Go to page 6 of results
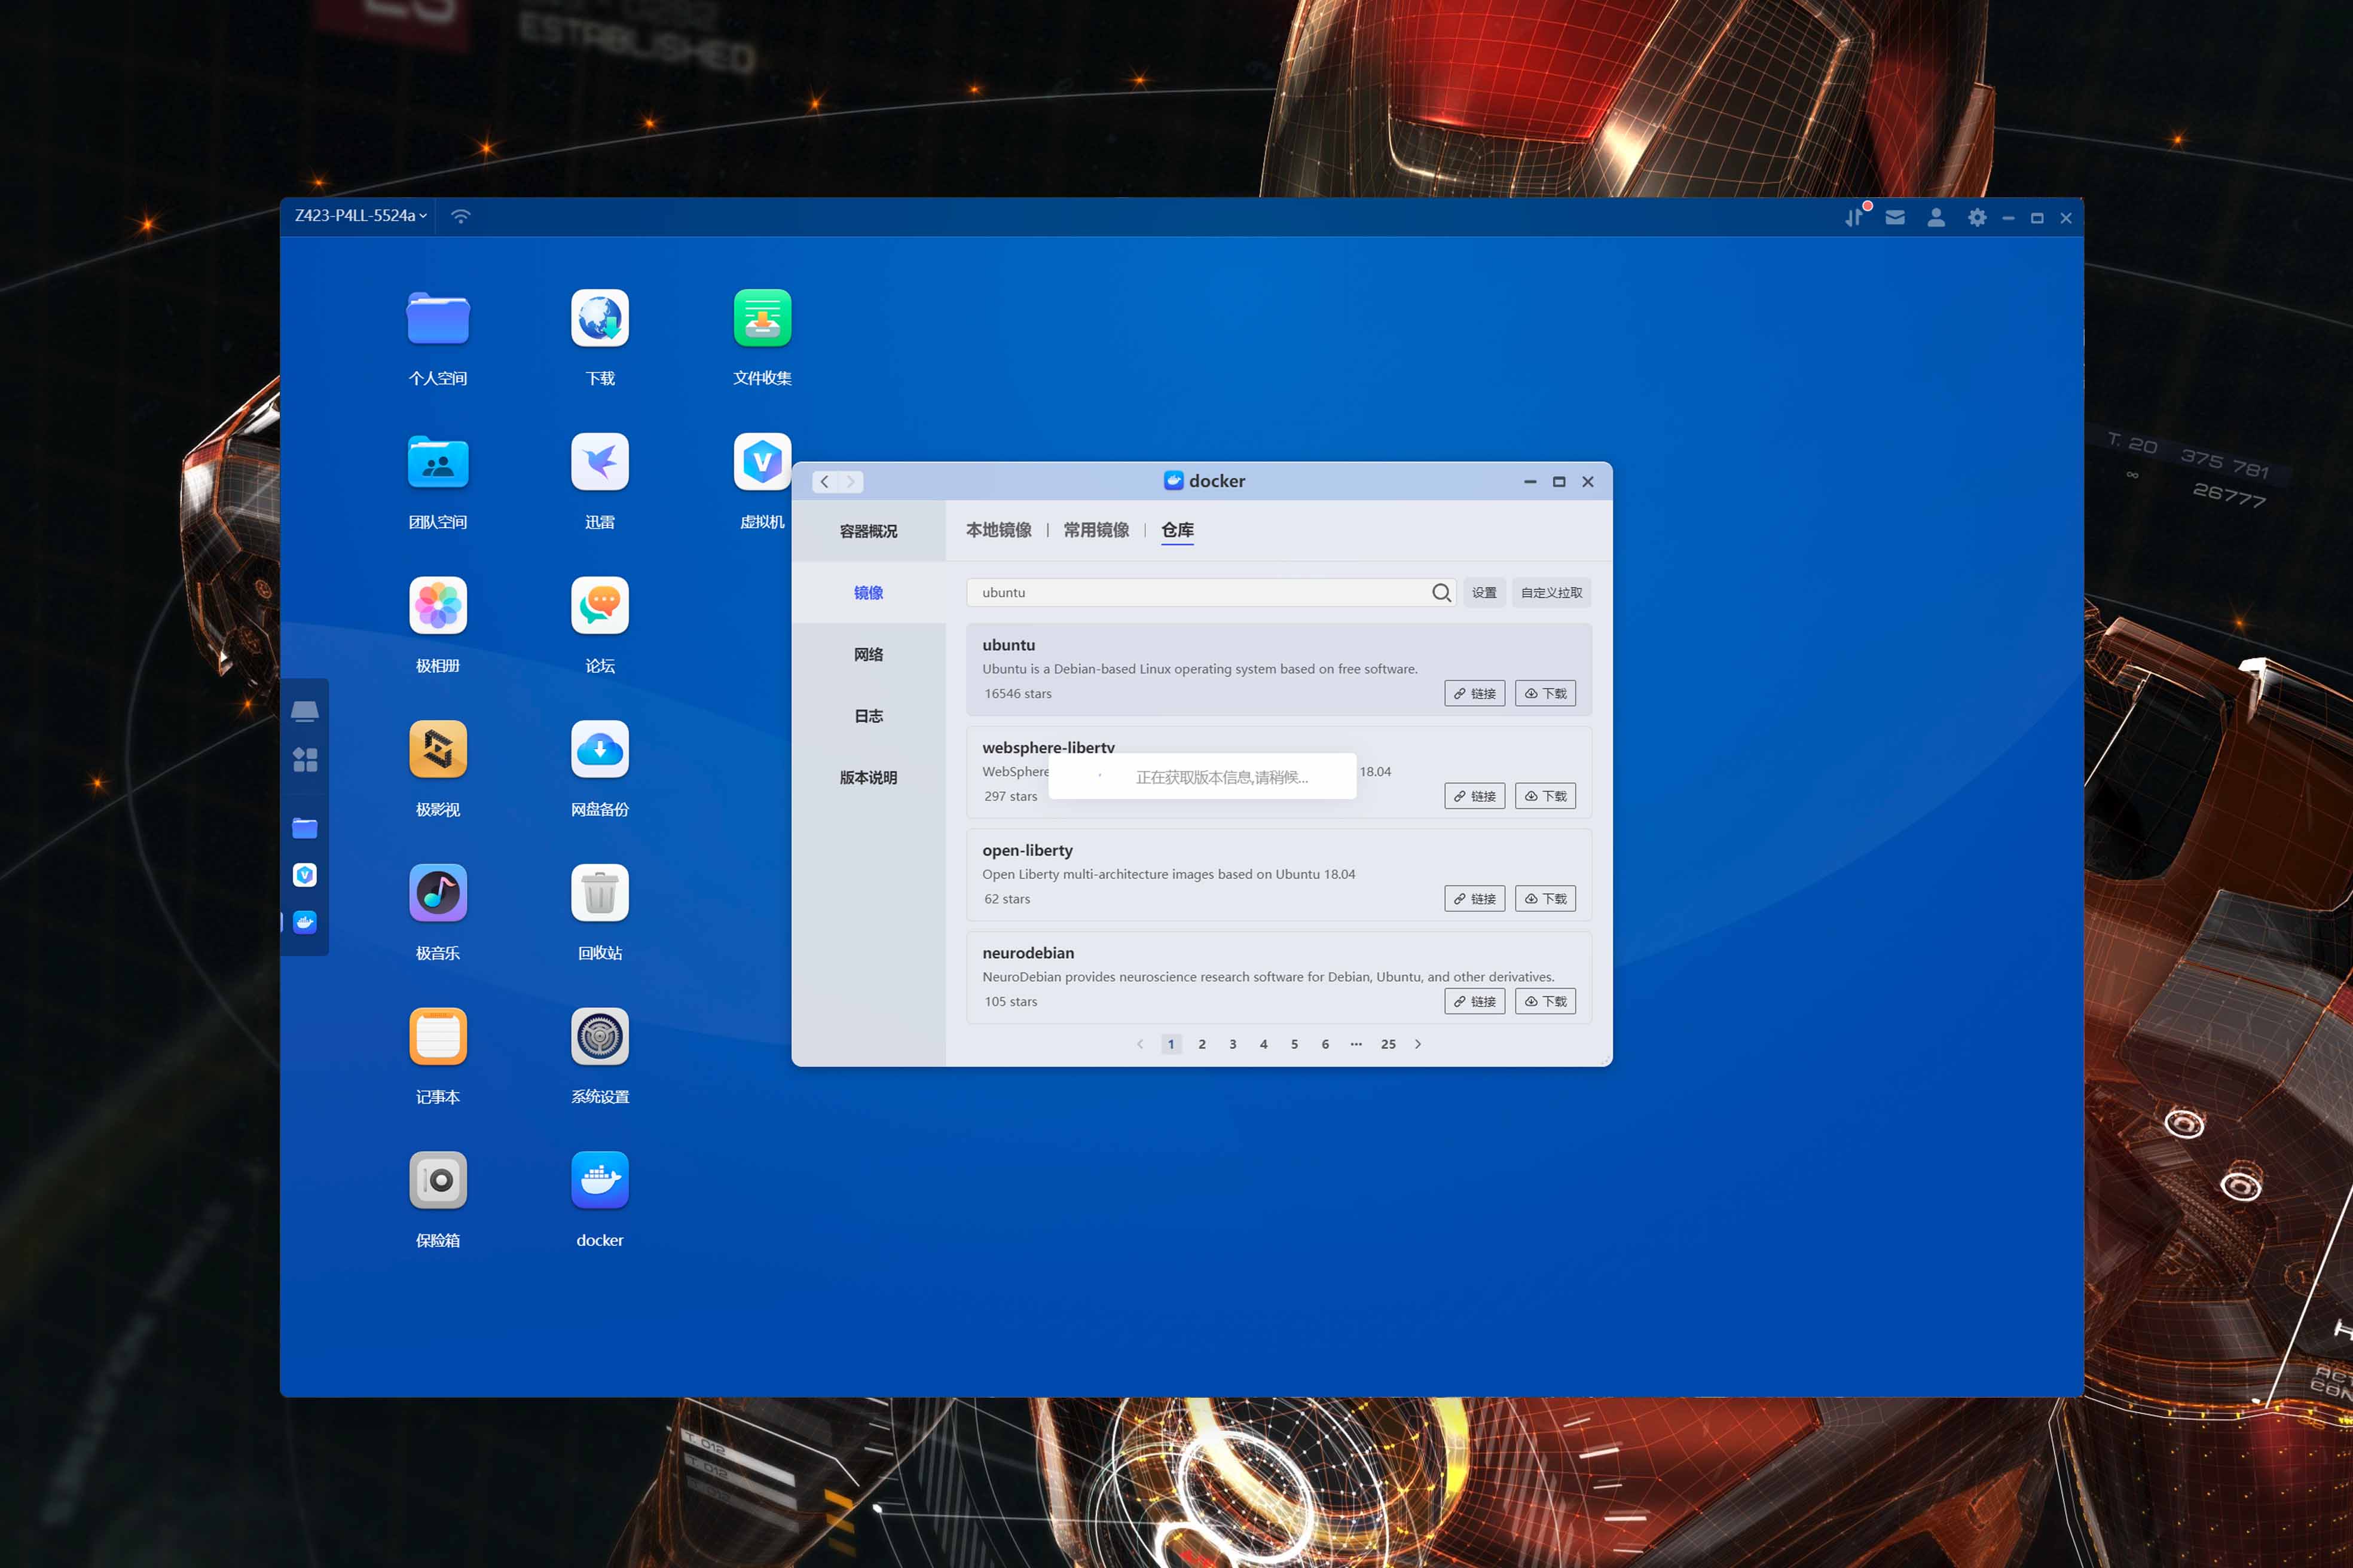Viewport: 2353px width, 1568px height. click(x=1325, y=1044)
